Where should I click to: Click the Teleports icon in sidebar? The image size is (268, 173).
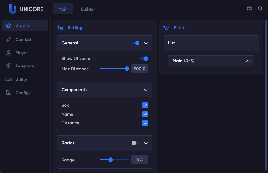coord(9,66)
